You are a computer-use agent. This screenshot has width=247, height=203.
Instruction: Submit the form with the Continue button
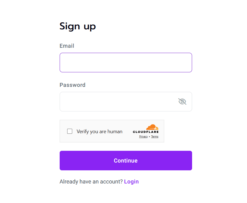coord(126,160)
